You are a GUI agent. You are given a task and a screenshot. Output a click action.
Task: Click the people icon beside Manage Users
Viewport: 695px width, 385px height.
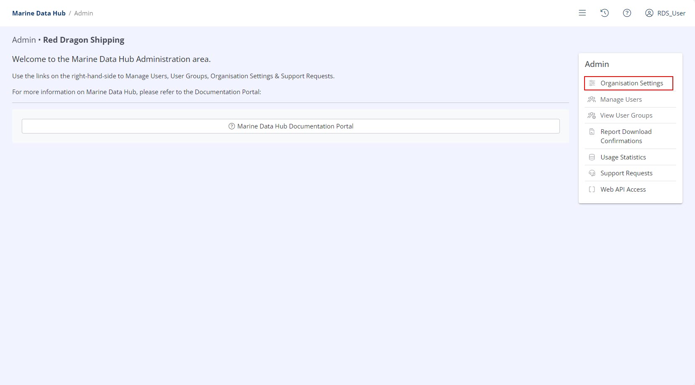[592, 100]
